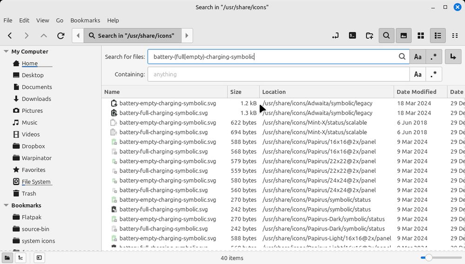Open File System in the sidebar
The width and height of the screenshot is (465, 264).
coord(36,182)
